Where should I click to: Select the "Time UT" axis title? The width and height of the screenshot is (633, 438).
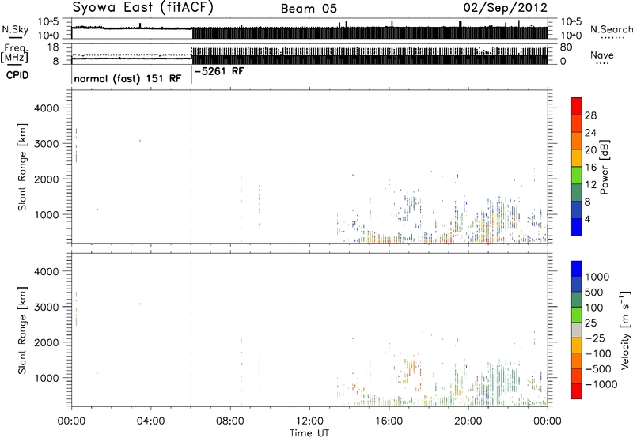click(x=309, y=433)
